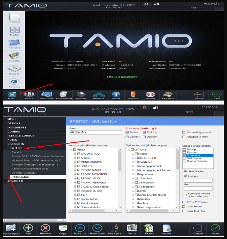The width and height of the screenshot is (227, 239).
Task: Collapse the MENU tree root node
Action: pos(71,150)
